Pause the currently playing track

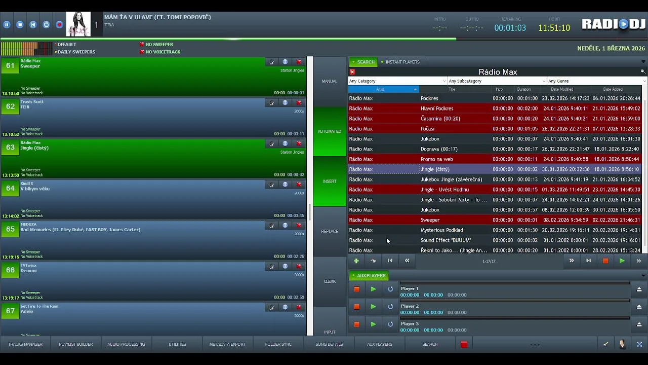click(x=7, y=24)
